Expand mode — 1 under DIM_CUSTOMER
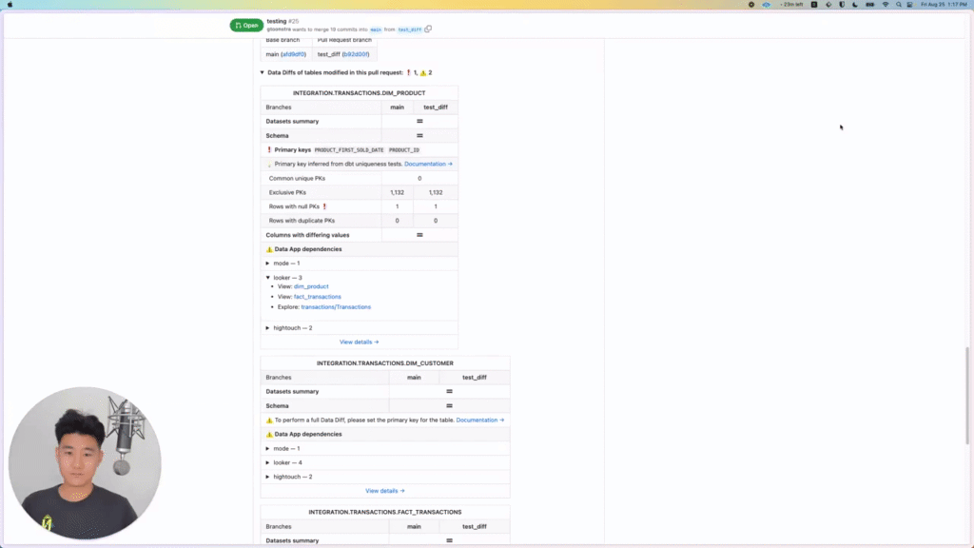The width and height of the screenshot is (974, 548). click(x=267, y=449)
